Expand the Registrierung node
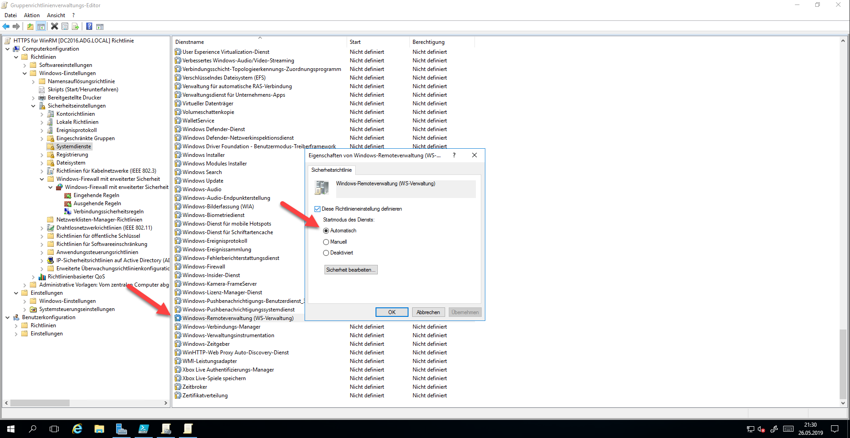The image size is (850, 438). (42, 155)
